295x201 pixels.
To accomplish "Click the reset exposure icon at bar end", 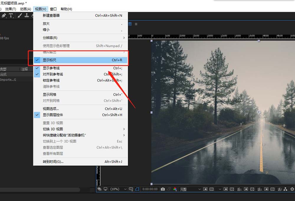I will click(x=292, y=189).
